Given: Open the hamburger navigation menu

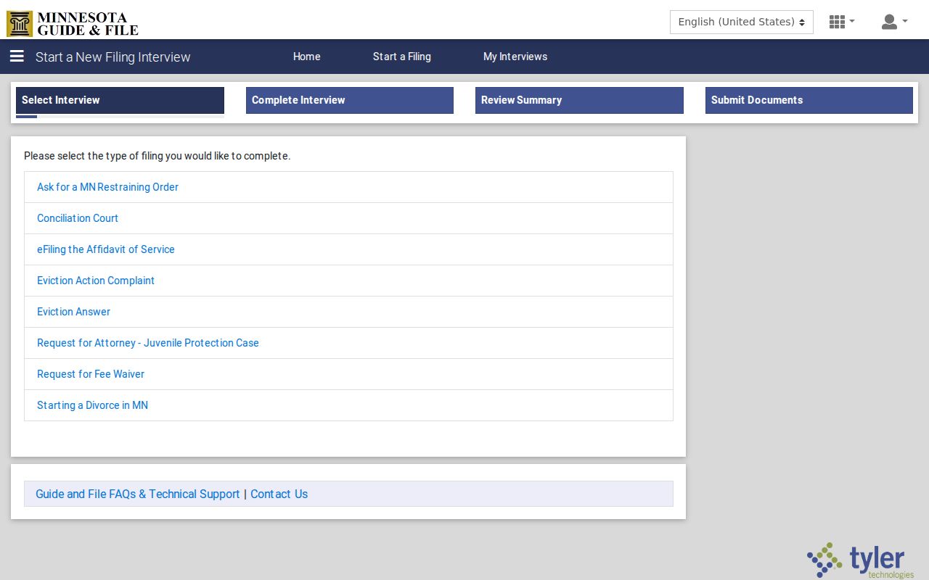Looking at the screenshot, I should click(x=17, y=57).
